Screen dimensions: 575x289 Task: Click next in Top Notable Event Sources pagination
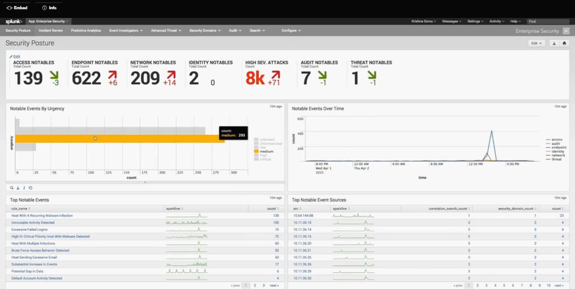click(x=559, y=285)
